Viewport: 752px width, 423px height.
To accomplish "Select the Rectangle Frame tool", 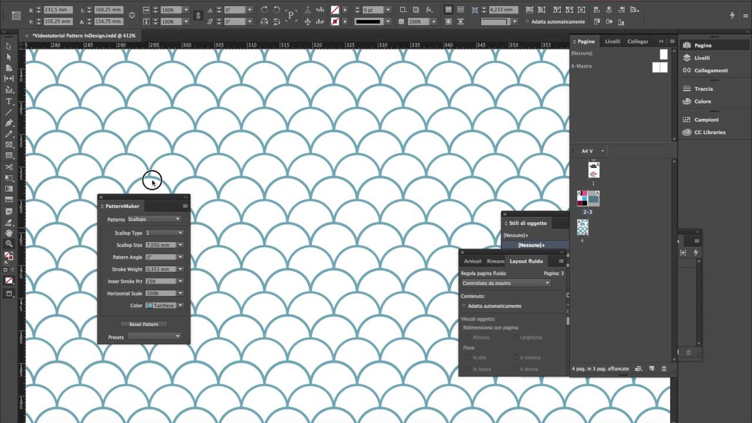I will point(9,145).
